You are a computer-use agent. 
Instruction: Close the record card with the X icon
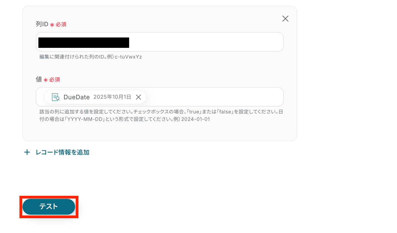[285, 19]
